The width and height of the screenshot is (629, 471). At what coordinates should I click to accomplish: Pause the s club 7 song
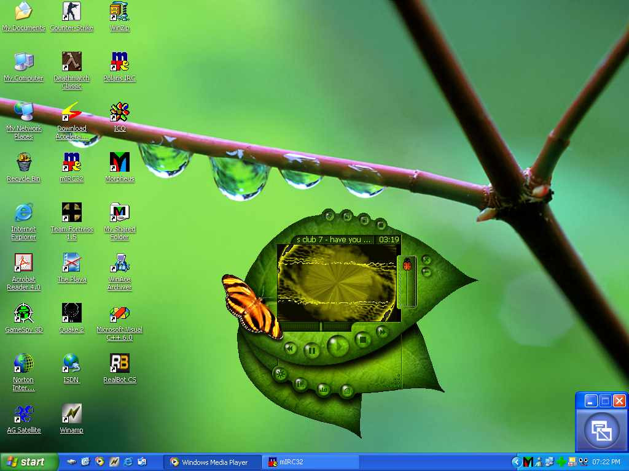[311, 351]
